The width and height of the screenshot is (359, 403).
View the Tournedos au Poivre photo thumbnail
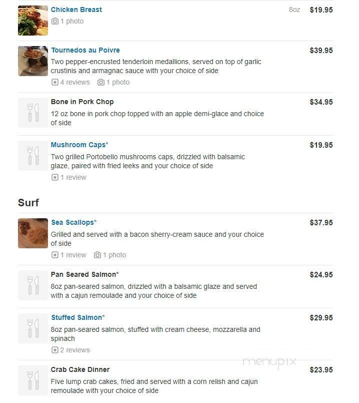point(33,61)
